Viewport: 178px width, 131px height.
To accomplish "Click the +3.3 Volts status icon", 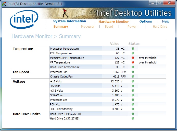I will (133, 91).
